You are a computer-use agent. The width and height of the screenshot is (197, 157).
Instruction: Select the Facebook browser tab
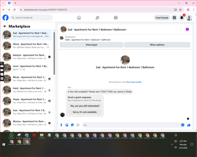point(9,3)
